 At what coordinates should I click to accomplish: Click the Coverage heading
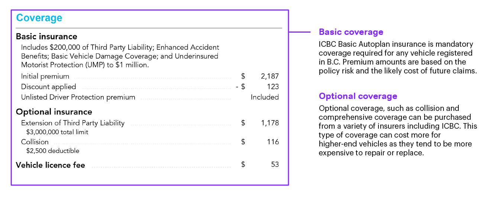point(39,18)
